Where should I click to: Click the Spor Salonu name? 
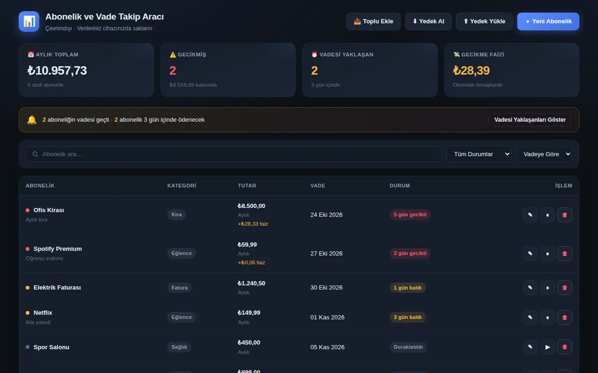(51, 347)
